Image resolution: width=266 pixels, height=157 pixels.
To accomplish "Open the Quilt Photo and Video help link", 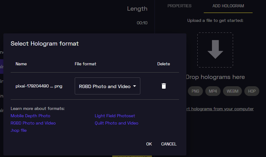I will coord(117,123).
